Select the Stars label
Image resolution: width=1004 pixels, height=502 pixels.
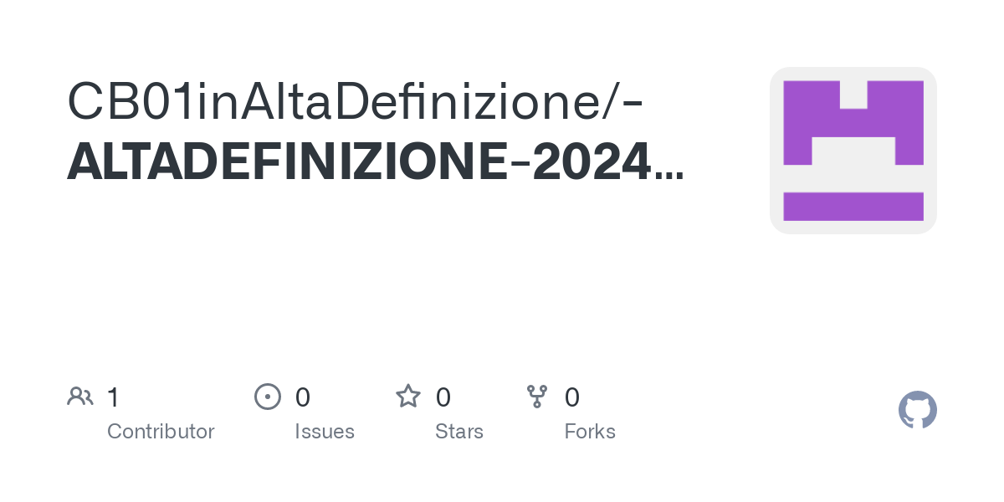459,432
